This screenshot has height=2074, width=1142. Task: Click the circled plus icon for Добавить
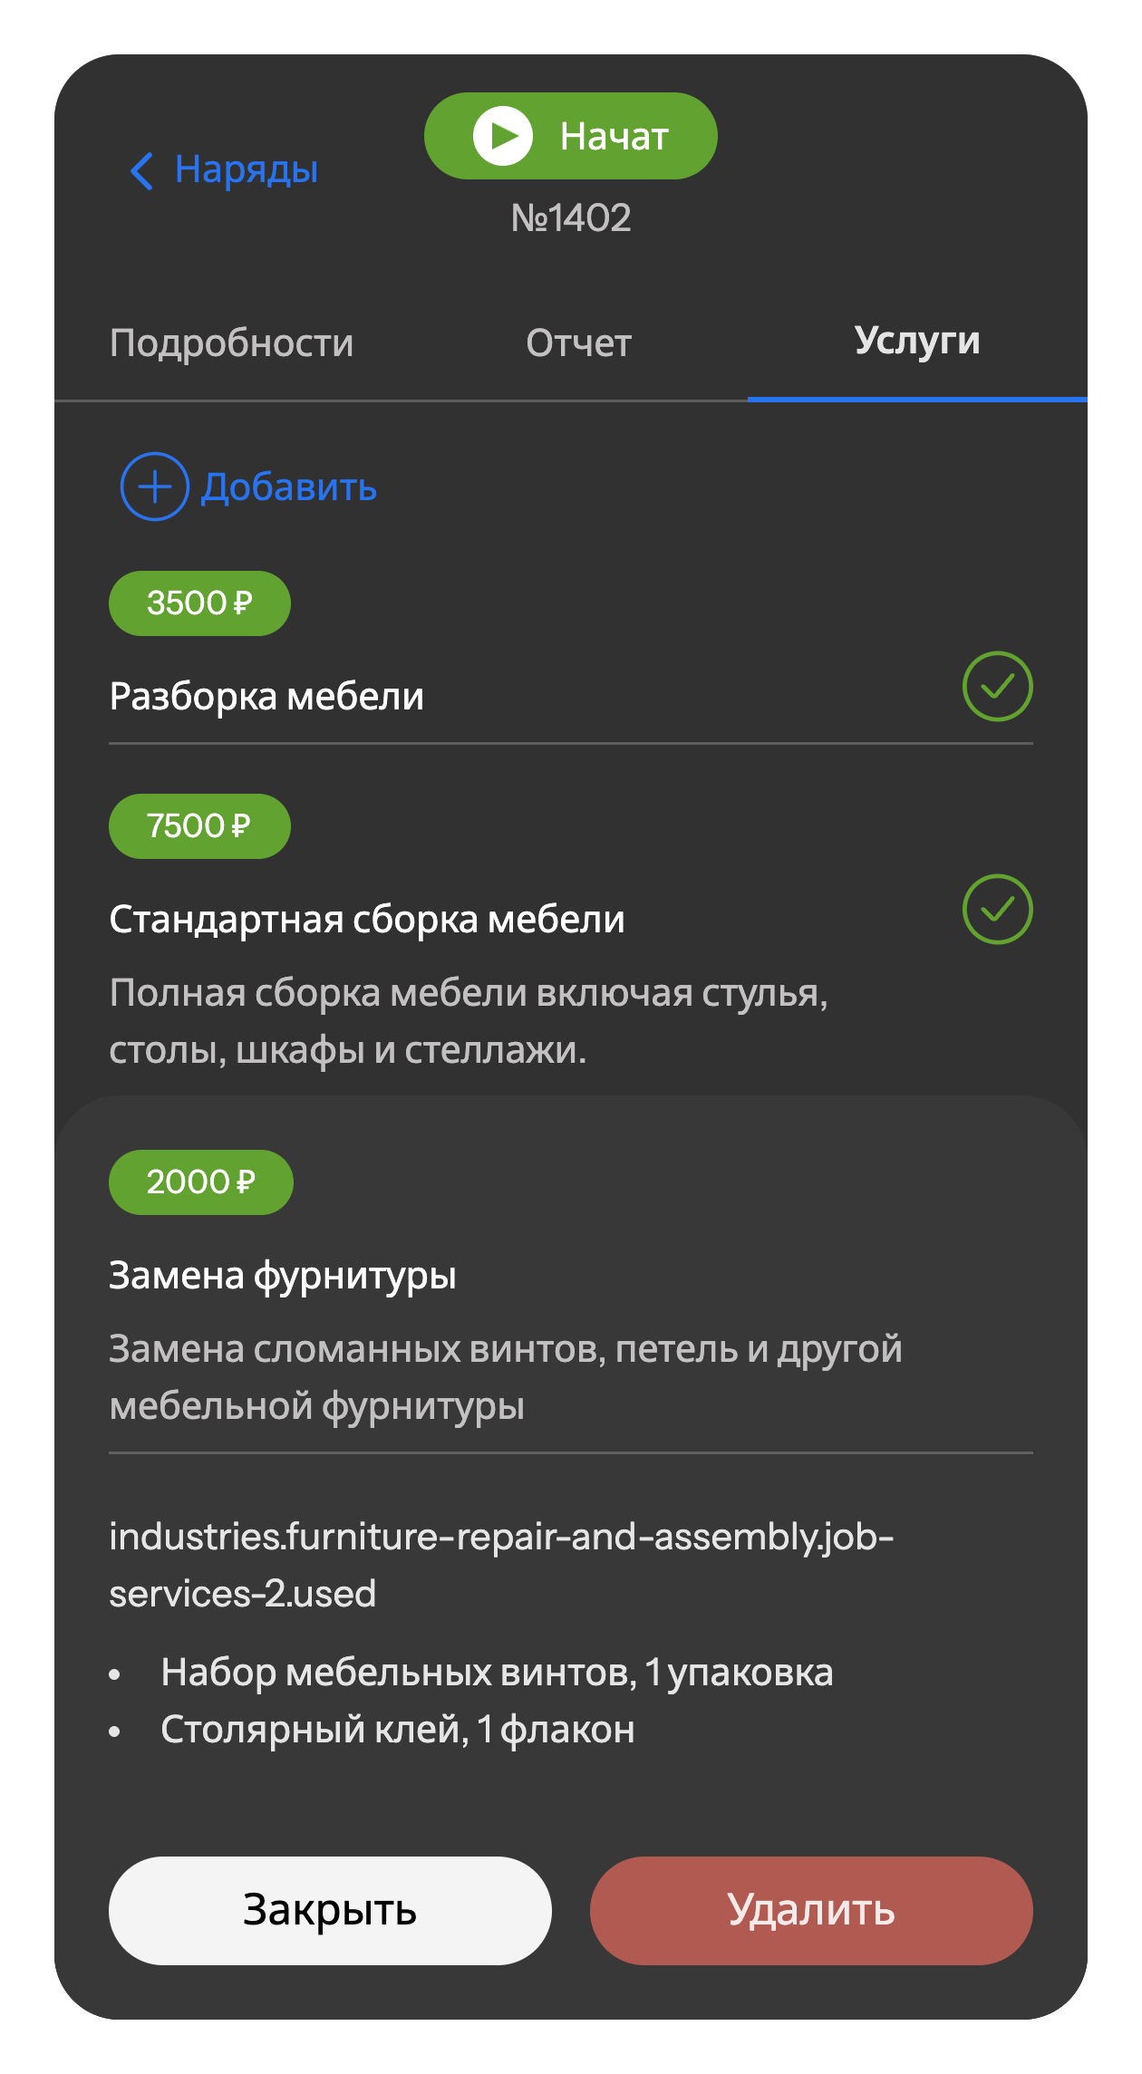click(155, 487)
